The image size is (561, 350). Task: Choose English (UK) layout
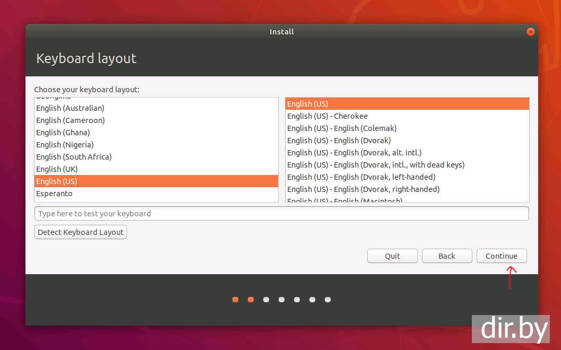coord(157,169)
